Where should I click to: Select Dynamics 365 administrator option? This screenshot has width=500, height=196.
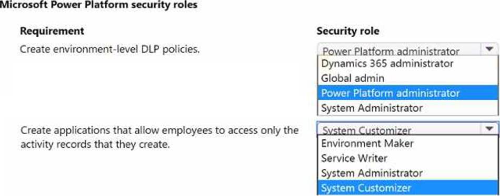click(408, 63)
